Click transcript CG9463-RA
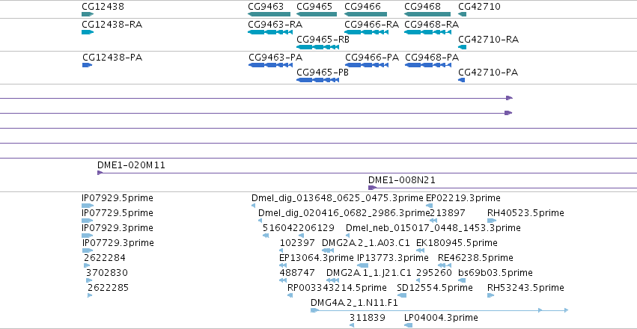The width and height of the screenshot is (637, 329). [x=275, y=25]
